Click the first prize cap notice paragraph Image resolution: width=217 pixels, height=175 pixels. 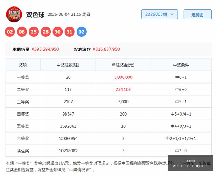[108, 167]
